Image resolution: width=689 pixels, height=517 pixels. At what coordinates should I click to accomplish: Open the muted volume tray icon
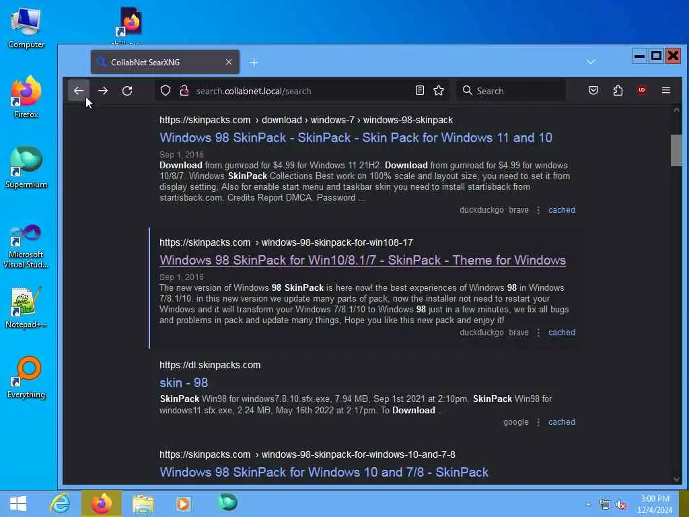coord(621,505)
